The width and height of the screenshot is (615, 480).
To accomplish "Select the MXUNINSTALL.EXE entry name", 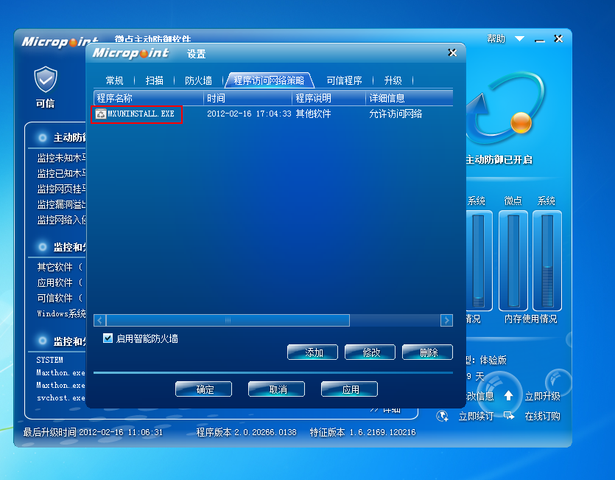I will pos(141,114).
